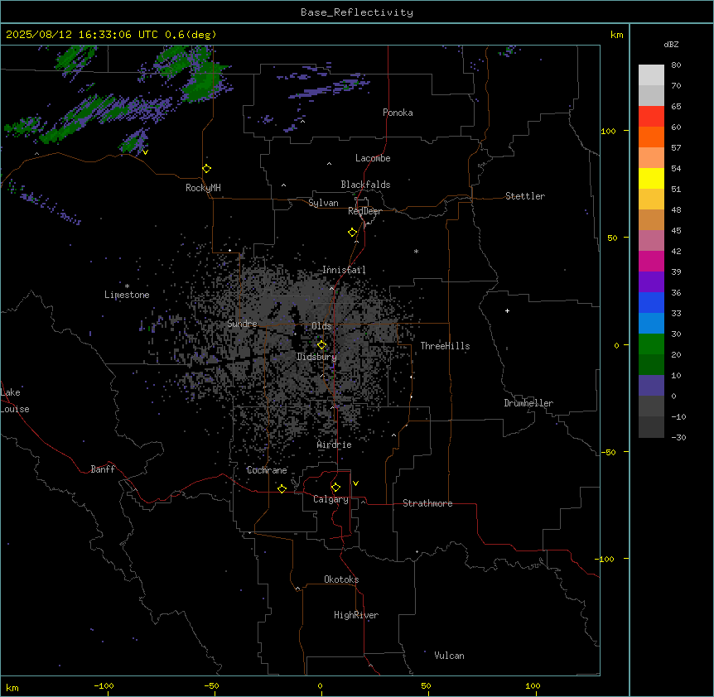Image resolution: width=714 pixels, height=697 pixels.
Task: Click the RockyMH label
Action: point(203,188)
